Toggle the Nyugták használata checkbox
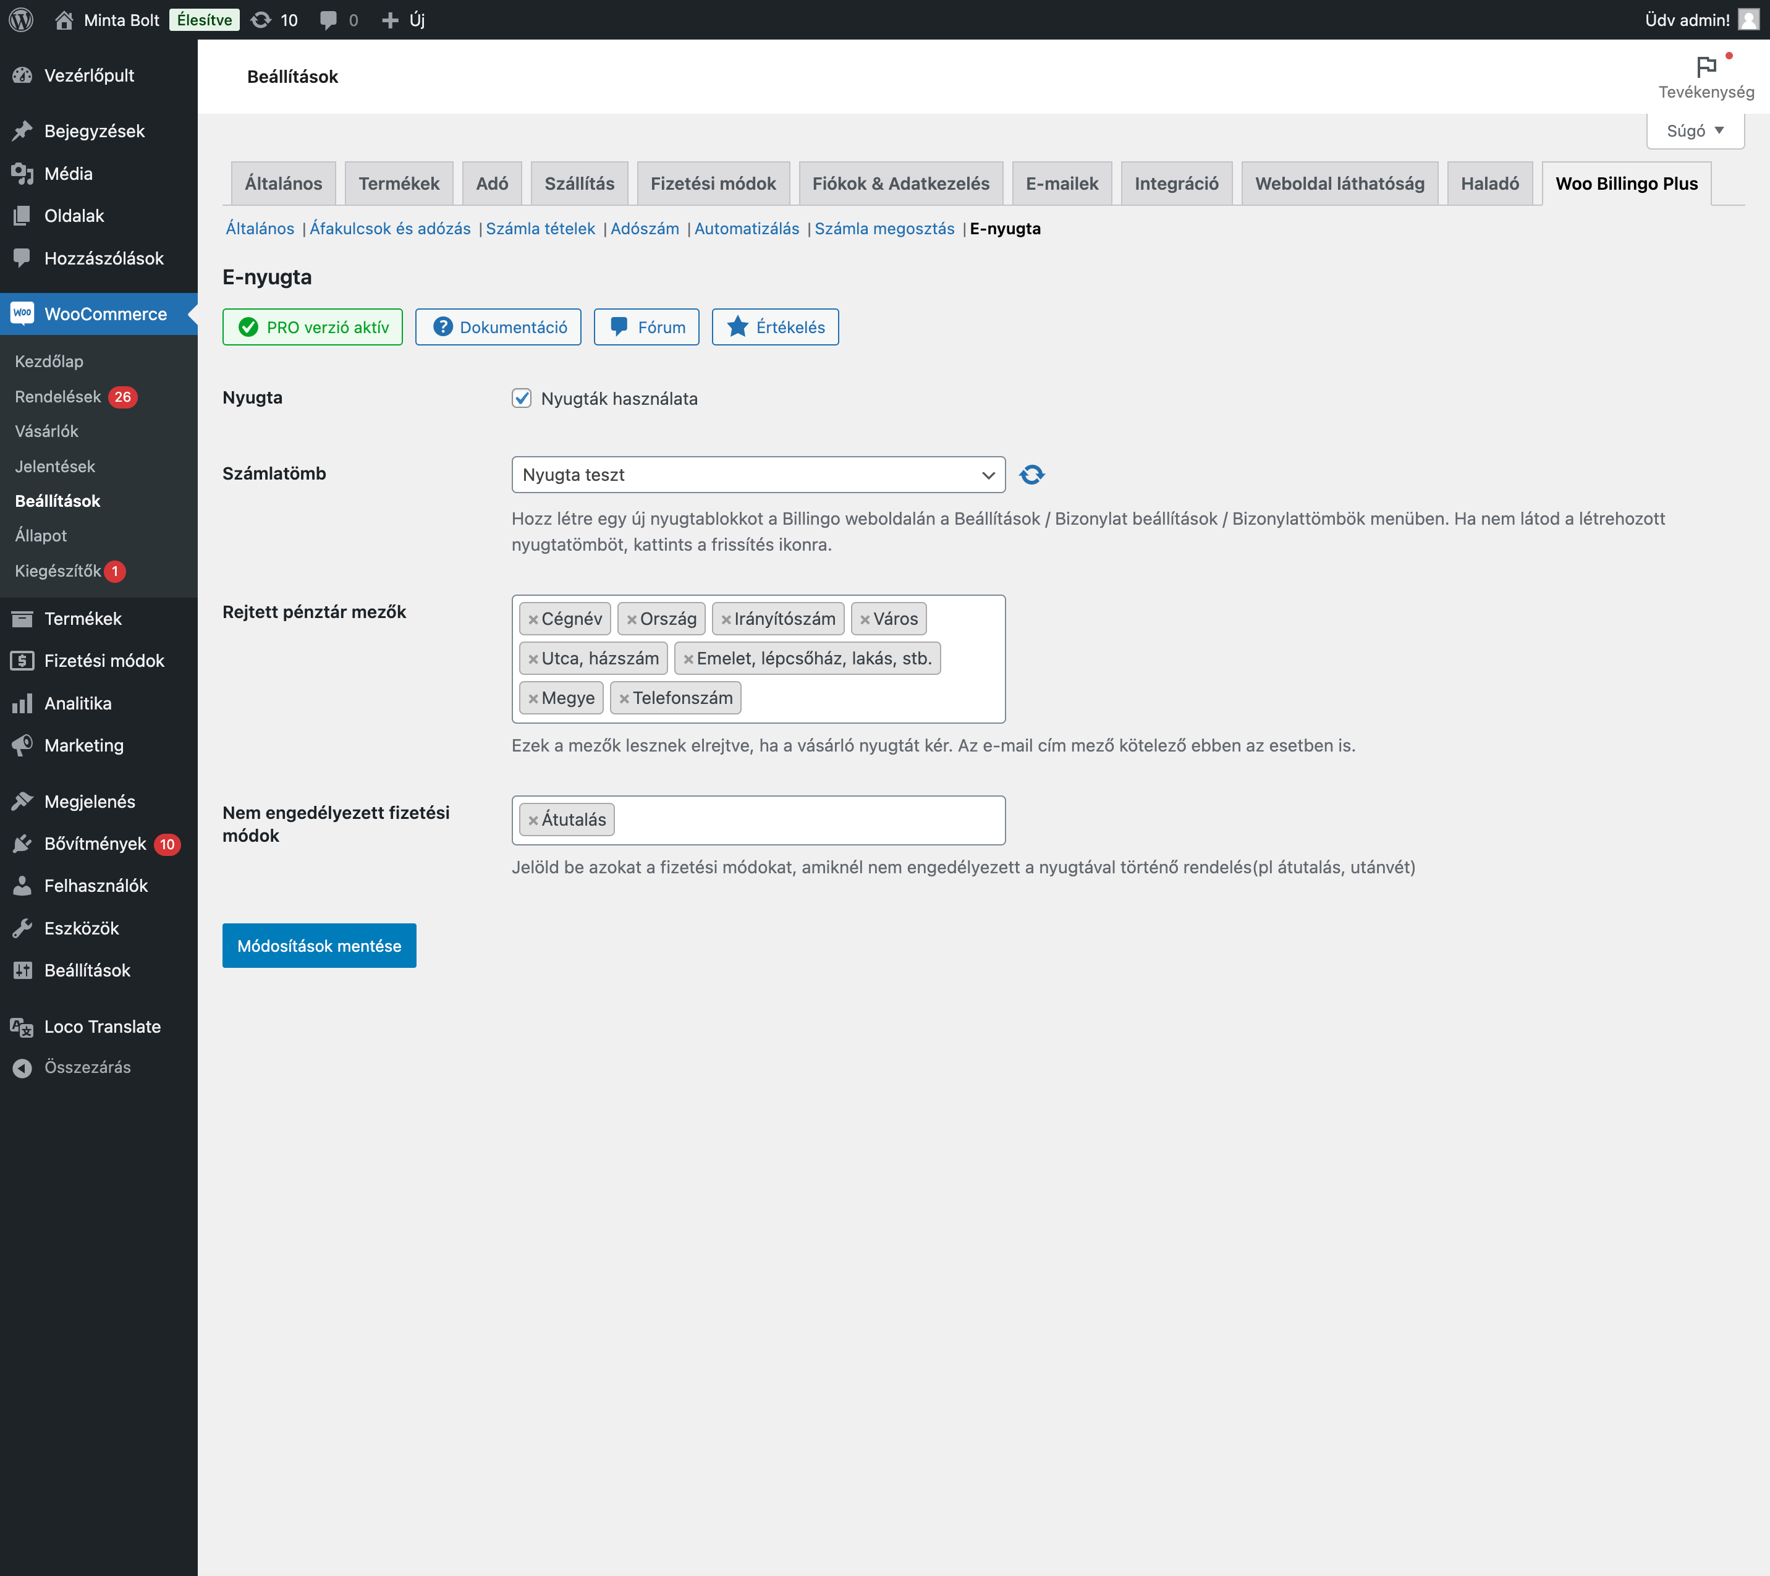The image size is (1770, 1576). 522,399
